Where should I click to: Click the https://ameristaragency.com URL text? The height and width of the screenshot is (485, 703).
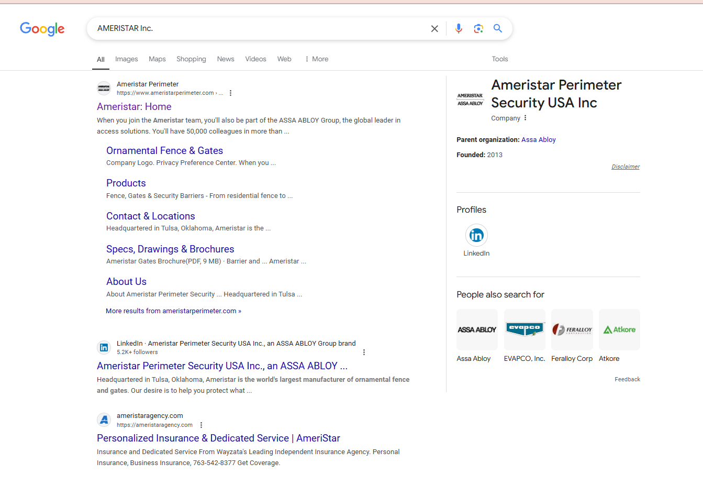[x=154, y=425]
